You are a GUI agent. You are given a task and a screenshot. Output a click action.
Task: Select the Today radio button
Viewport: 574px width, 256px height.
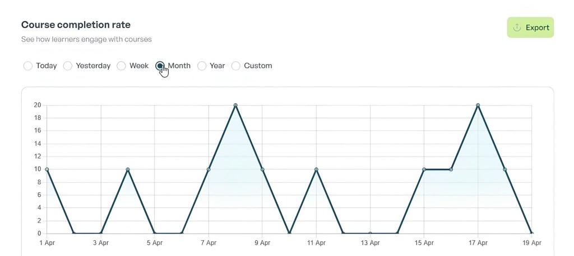[28, 66]
